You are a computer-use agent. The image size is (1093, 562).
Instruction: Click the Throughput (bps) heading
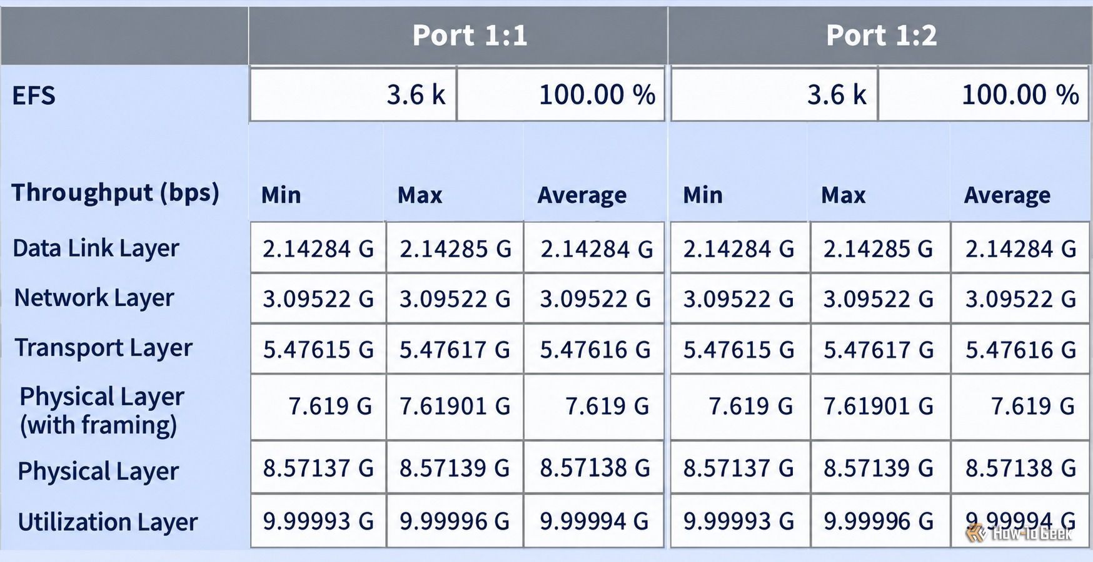116,193
